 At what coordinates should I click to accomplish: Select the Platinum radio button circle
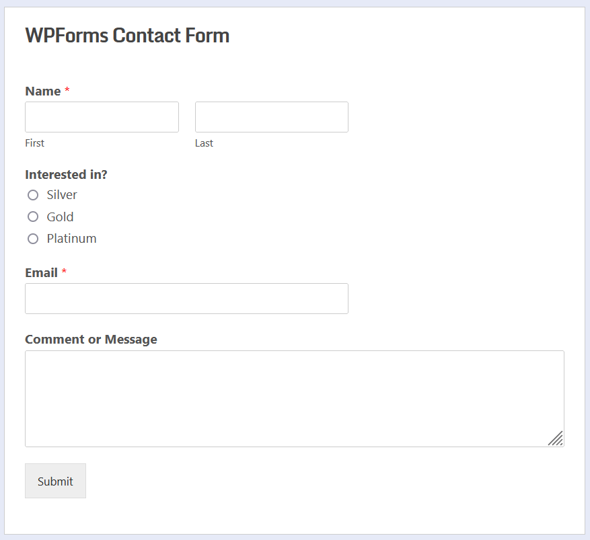click(33, 239)
